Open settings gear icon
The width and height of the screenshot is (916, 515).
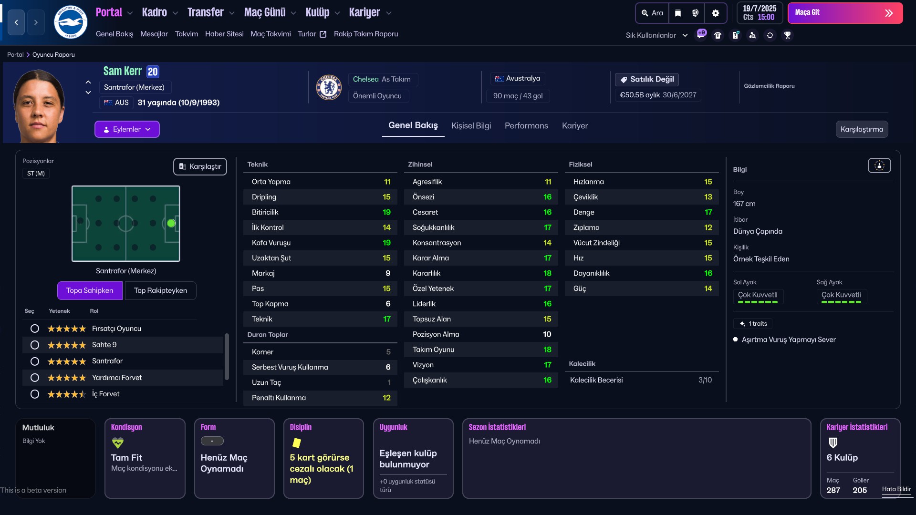(715, 13)
